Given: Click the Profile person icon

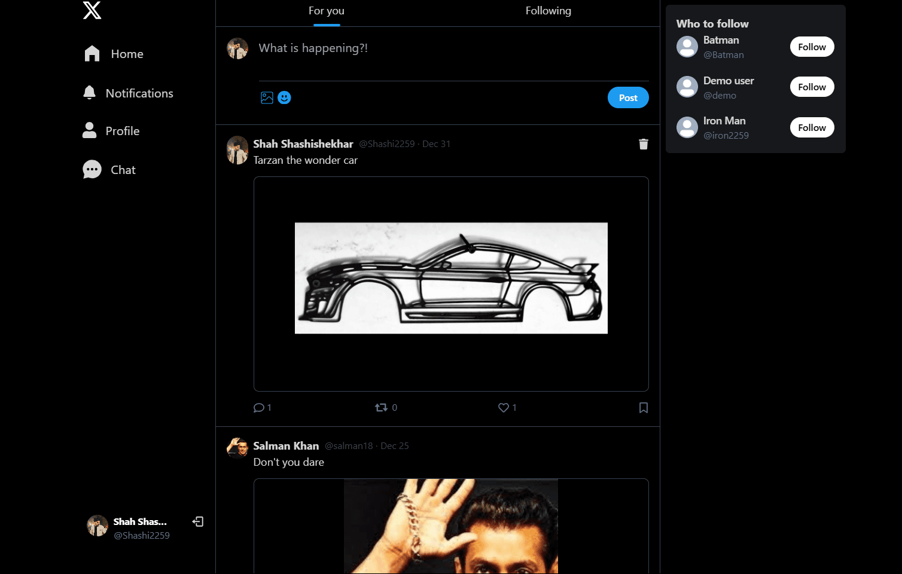Looking at the screenshot, I should 89,130.
